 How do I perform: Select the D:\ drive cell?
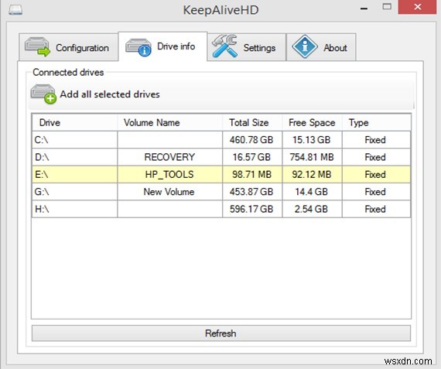[x=74, y=157]
